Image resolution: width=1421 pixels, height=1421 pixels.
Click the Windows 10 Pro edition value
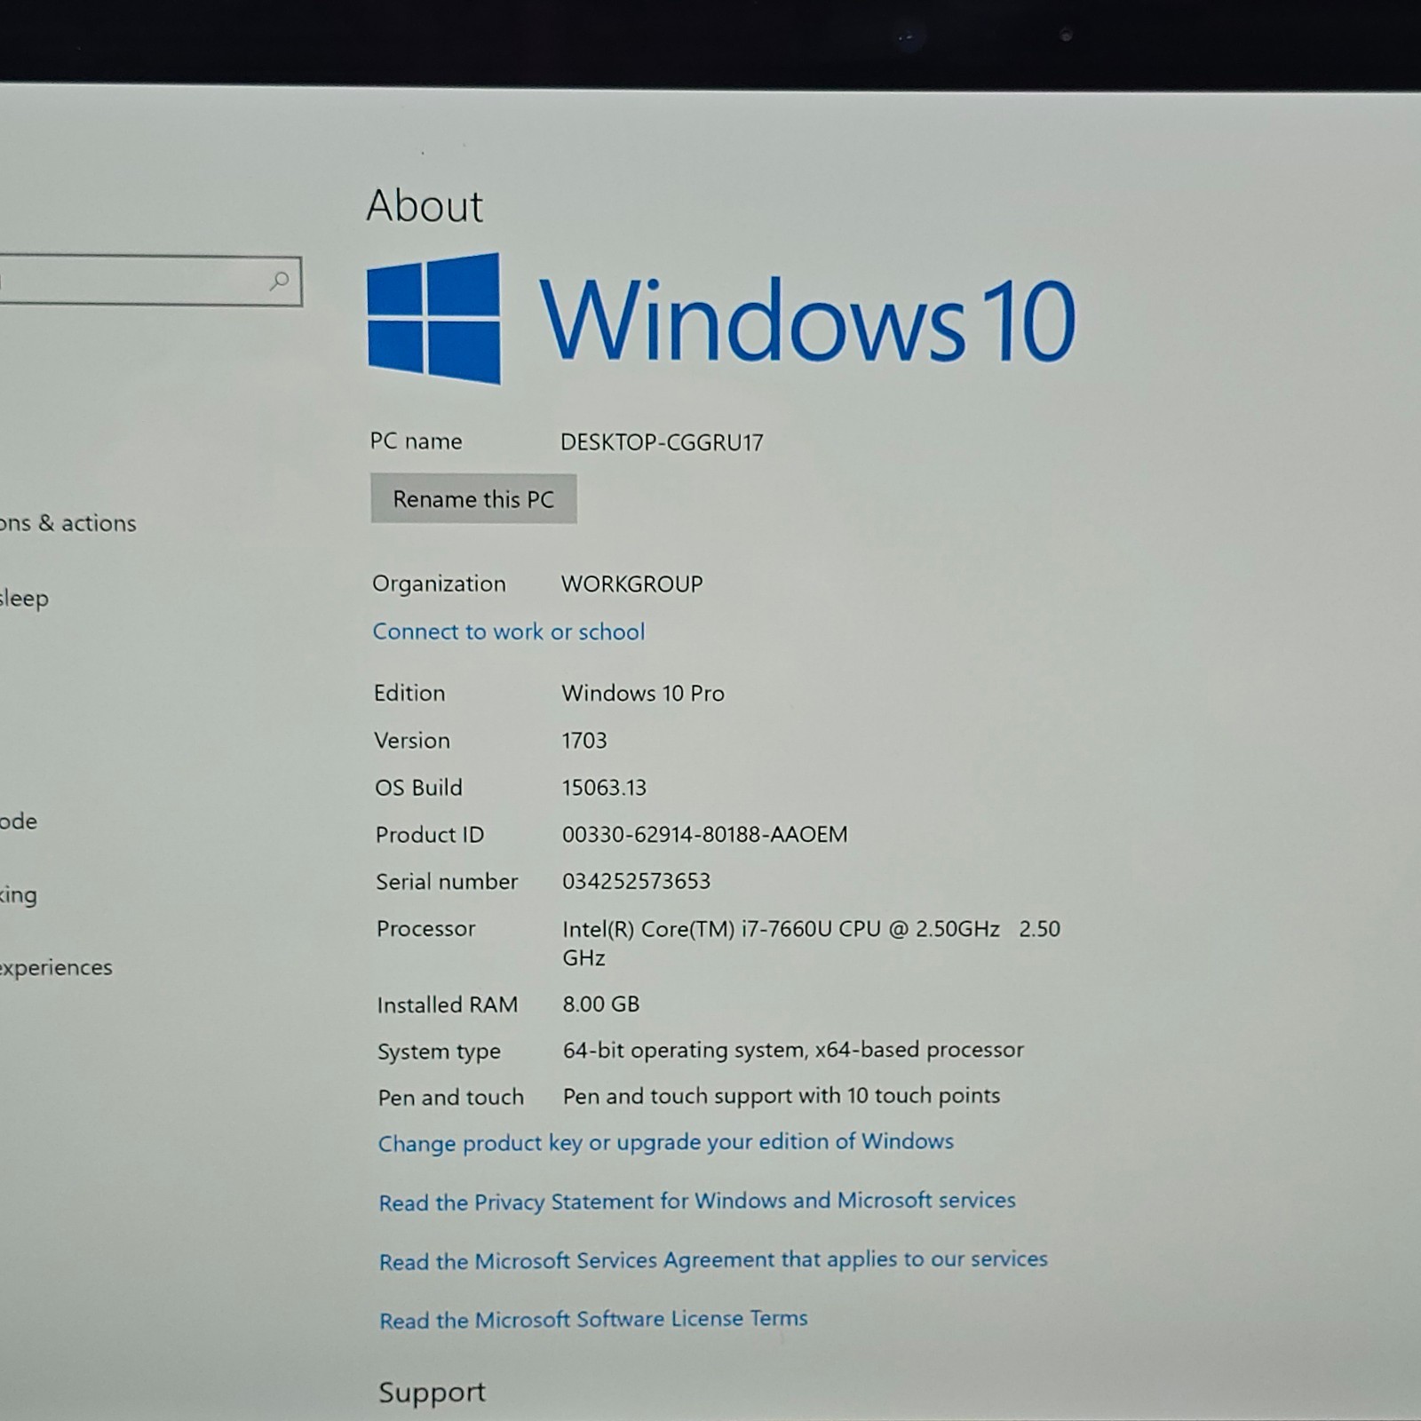(643, 694)
